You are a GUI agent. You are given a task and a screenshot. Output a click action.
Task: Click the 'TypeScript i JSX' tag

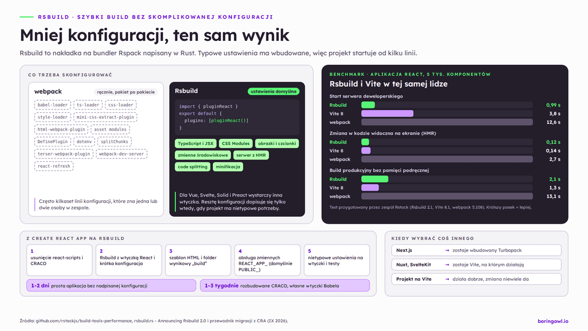[195, 144]
